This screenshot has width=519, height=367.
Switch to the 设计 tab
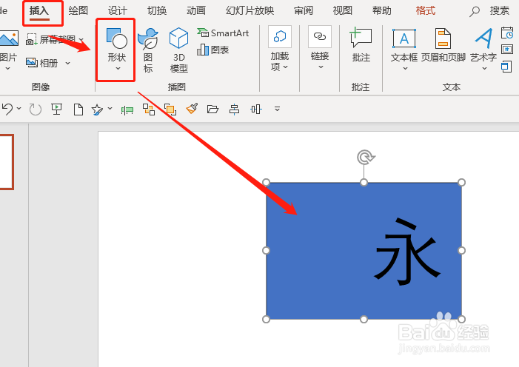[118, 10]
